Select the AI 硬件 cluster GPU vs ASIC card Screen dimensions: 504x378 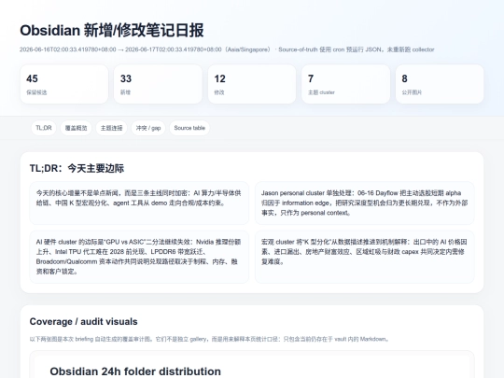pos(139,257)
